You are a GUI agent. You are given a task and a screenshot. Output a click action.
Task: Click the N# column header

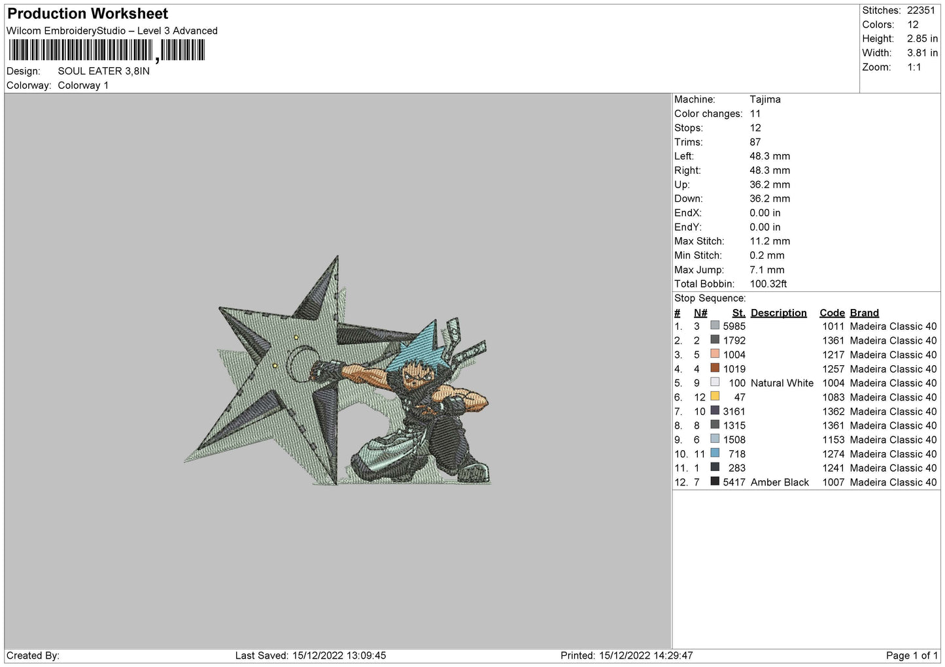pos(700,313)
